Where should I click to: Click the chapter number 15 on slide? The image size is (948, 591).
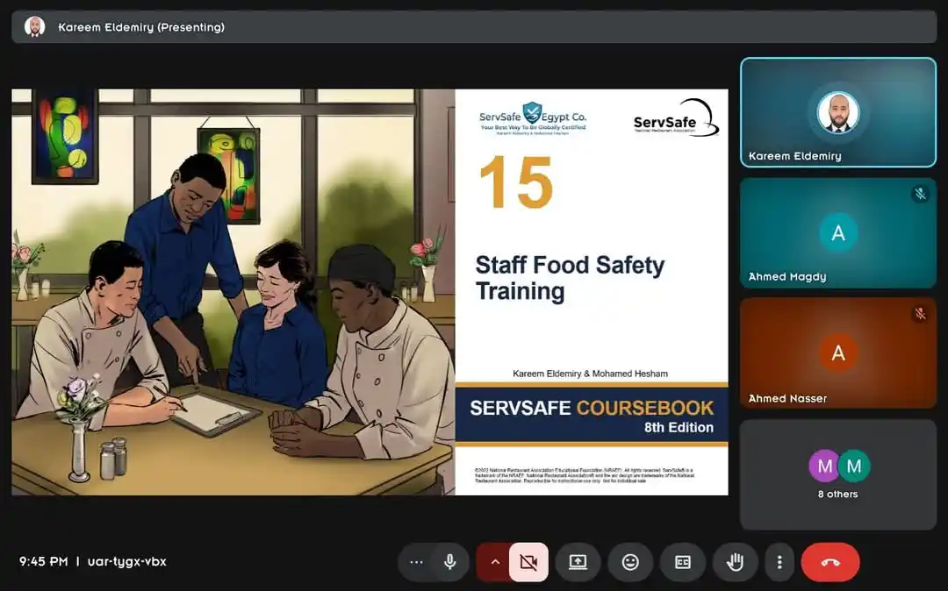516,182
